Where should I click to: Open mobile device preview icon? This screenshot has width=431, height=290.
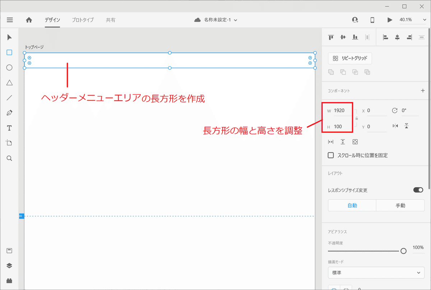[x=372, y=20]
